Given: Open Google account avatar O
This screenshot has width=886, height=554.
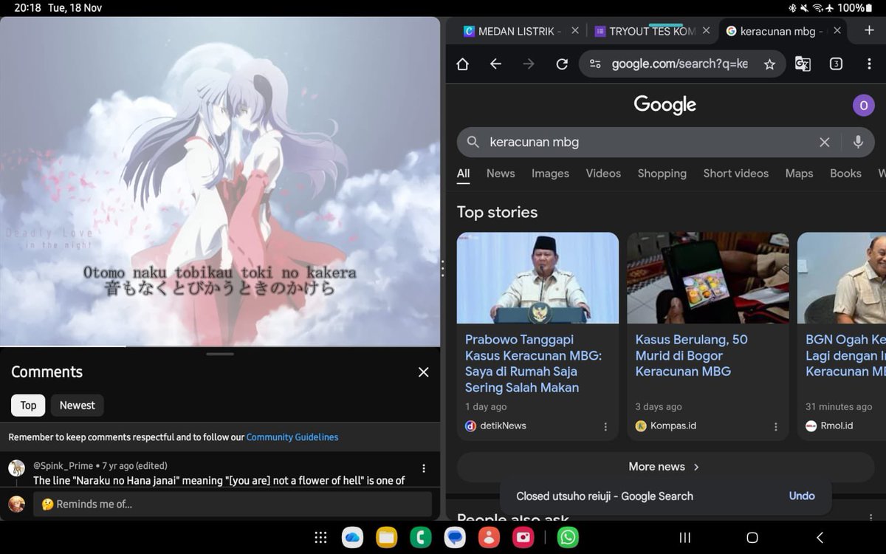Looking at the screenshot, I should click(863, 106).
